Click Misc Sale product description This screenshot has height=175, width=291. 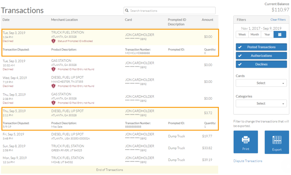click(57, 127)
